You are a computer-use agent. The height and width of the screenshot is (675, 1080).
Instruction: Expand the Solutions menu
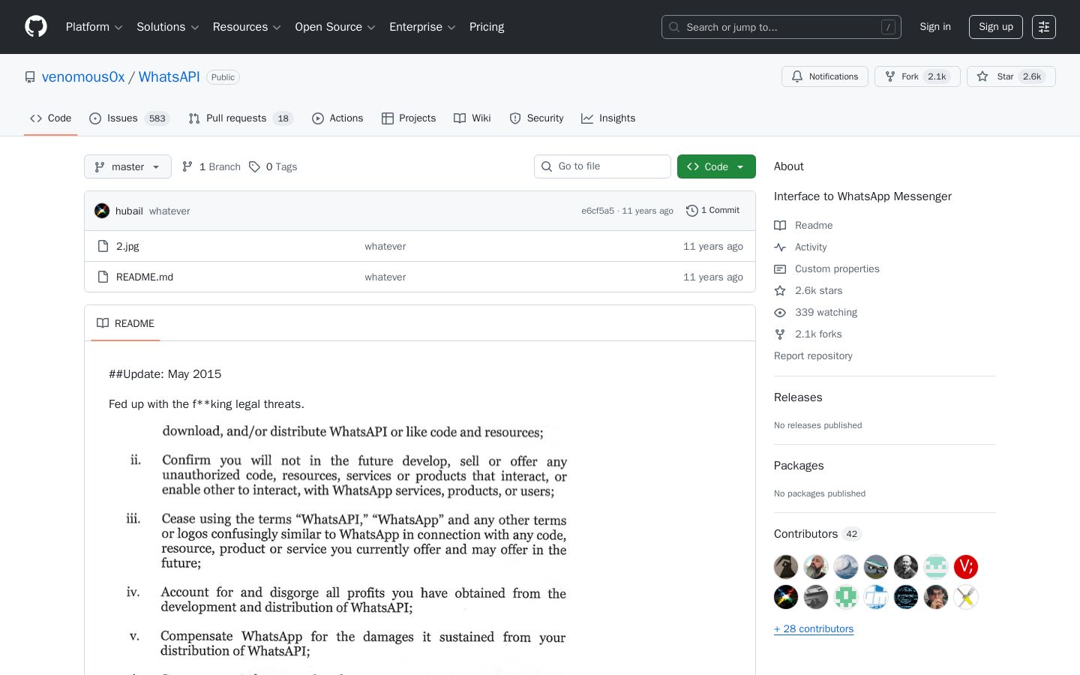(168, 27)
